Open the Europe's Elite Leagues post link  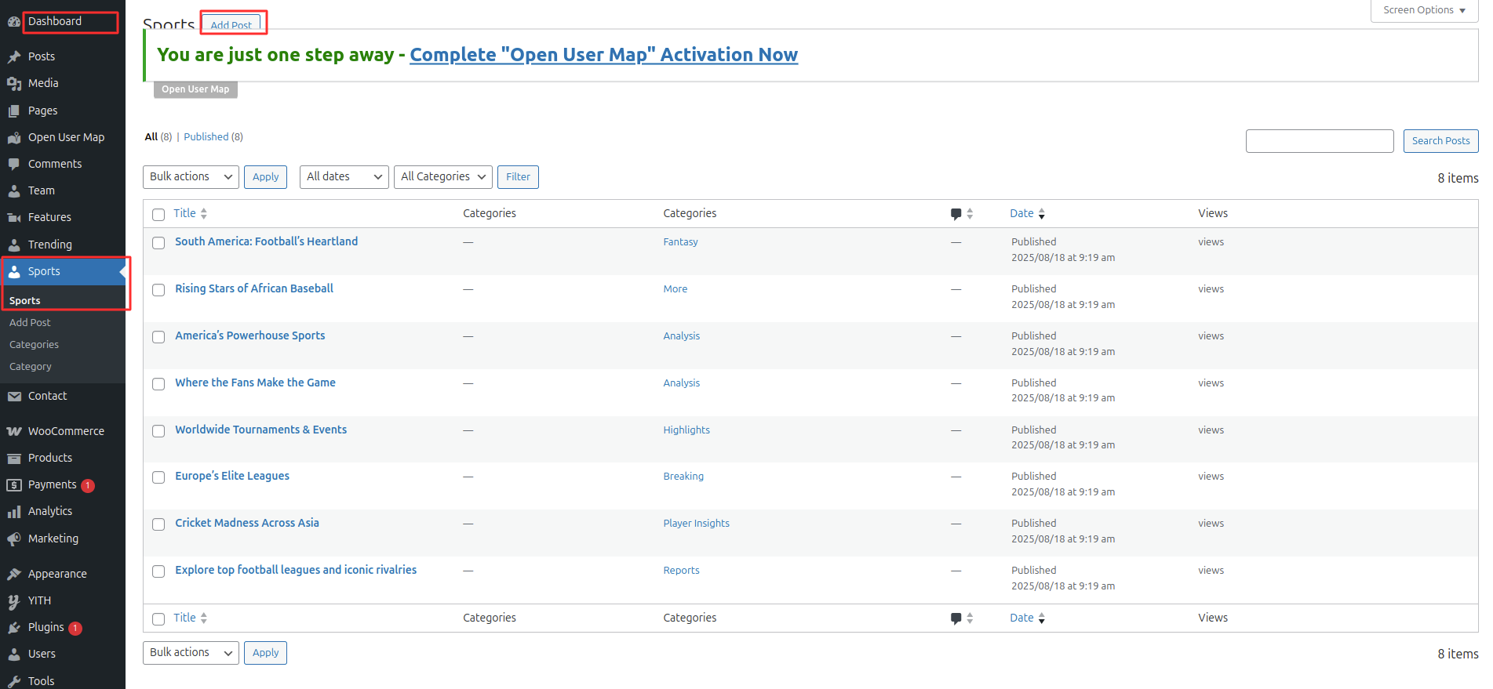click(232, 476)
